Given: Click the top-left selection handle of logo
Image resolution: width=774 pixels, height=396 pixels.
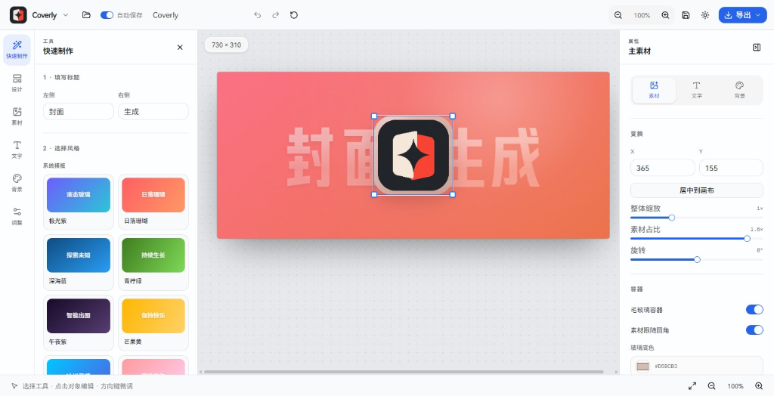Looking at the screenshot, I should click(374, 116).
